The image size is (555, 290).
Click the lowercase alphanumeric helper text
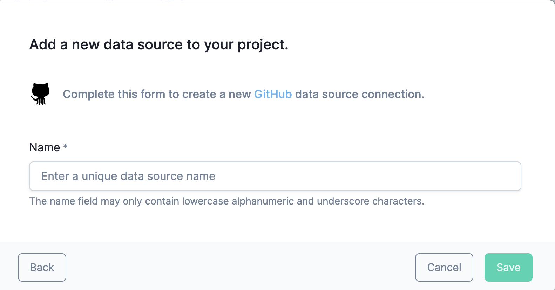pyautogui.click(x=227, y=201)
